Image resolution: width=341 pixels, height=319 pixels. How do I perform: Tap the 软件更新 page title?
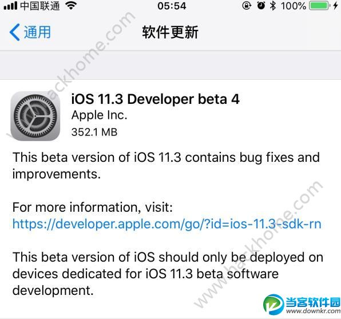tap(170, 32)
